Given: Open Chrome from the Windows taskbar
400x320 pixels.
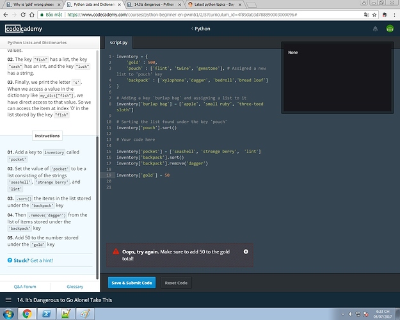Looking at the screenshot, I should [28, 314].
